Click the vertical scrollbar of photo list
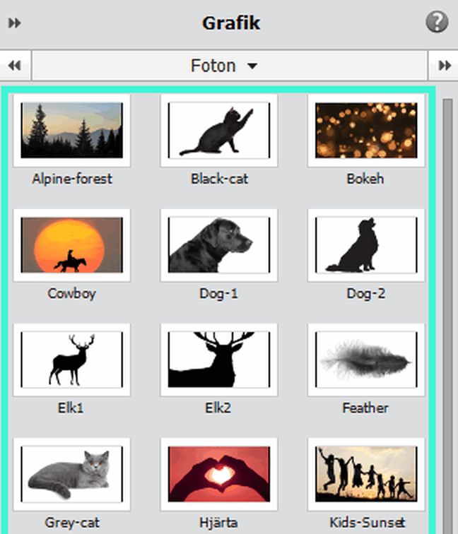The height and width of the screenshot is (534, 458). point(447,316)
